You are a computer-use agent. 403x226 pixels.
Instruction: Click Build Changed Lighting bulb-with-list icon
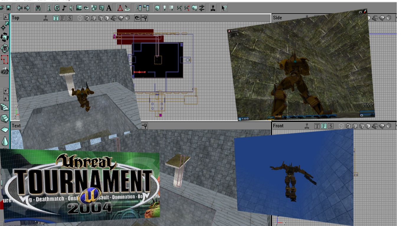click(x=172, y=8)
